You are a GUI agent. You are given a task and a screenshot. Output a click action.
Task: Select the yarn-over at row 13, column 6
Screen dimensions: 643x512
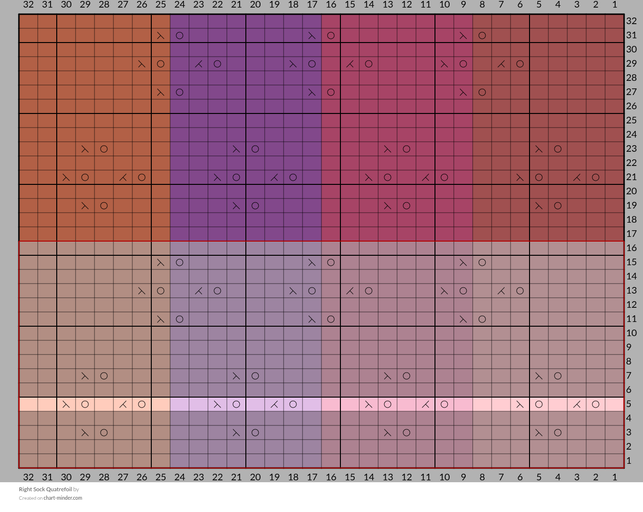pos(520,291)
